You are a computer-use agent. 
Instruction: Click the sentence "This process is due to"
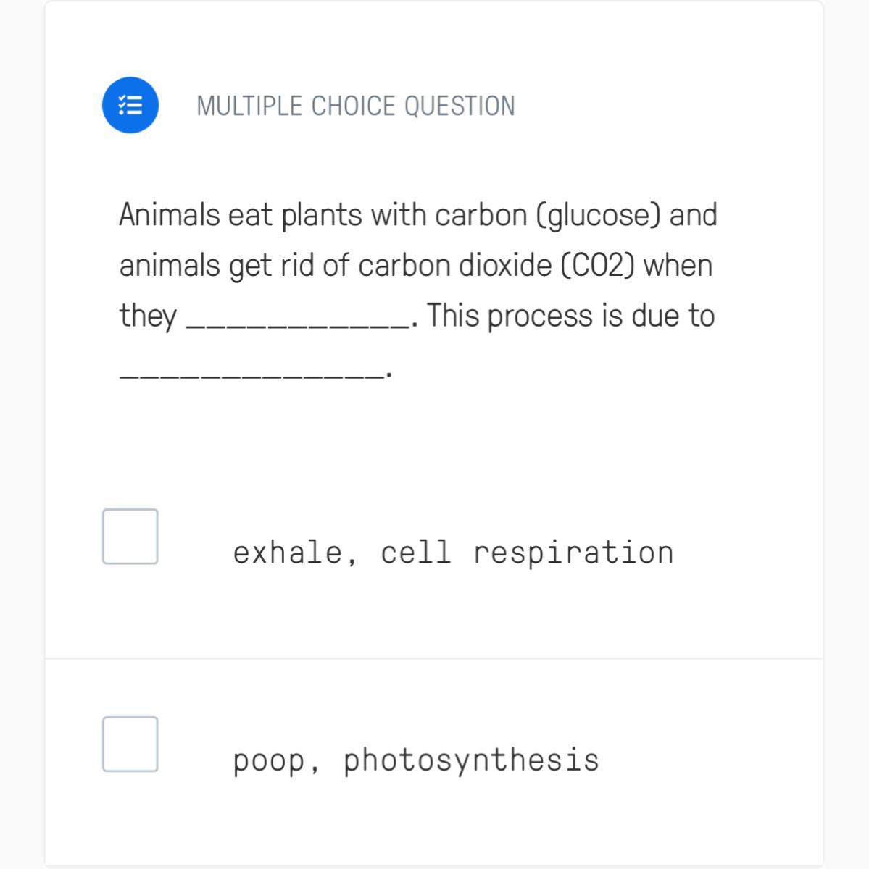(x=570, y=316)
